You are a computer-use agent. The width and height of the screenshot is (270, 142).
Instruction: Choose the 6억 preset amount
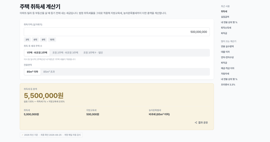point(35,40)
